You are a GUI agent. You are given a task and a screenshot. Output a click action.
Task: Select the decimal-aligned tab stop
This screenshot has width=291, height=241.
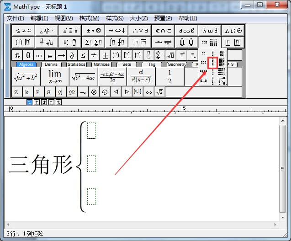(x=58, y=102)
